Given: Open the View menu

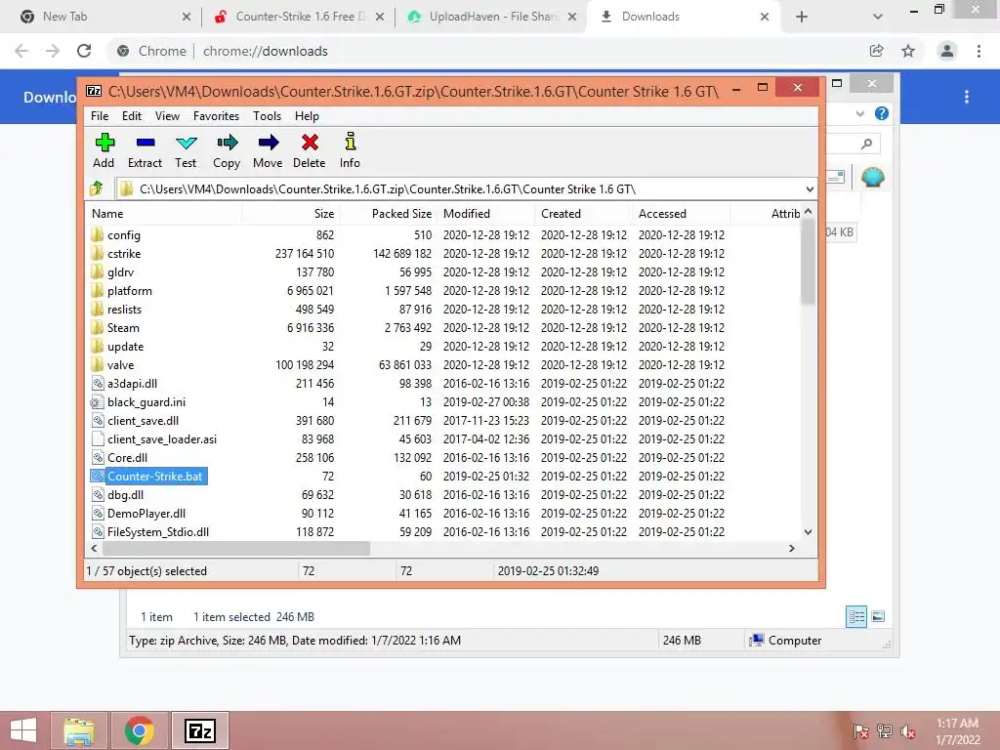Looking at the screenshot, I should 167,116.
